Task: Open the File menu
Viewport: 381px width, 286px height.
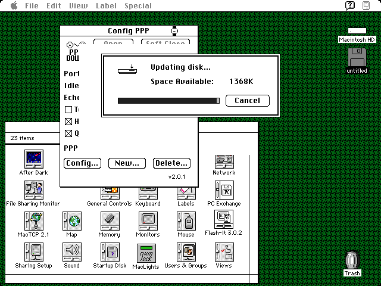Action: pyautogui.click(x=32, y=5)
